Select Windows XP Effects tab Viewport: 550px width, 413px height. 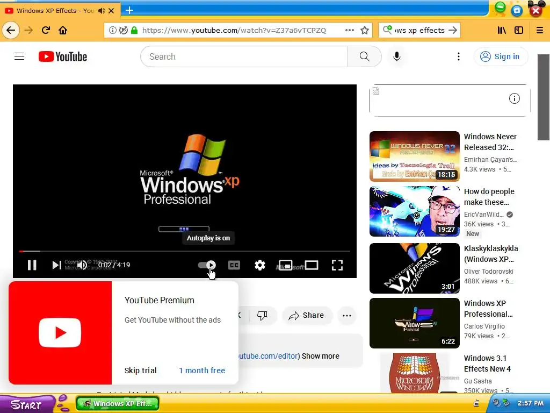[x=55, y=11]
